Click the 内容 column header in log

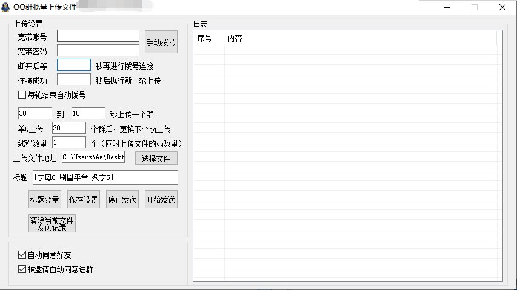click(361, 38)
